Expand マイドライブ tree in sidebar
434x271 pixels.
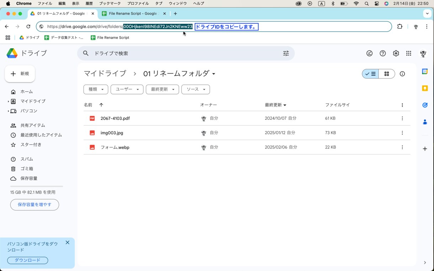(8, 102)
